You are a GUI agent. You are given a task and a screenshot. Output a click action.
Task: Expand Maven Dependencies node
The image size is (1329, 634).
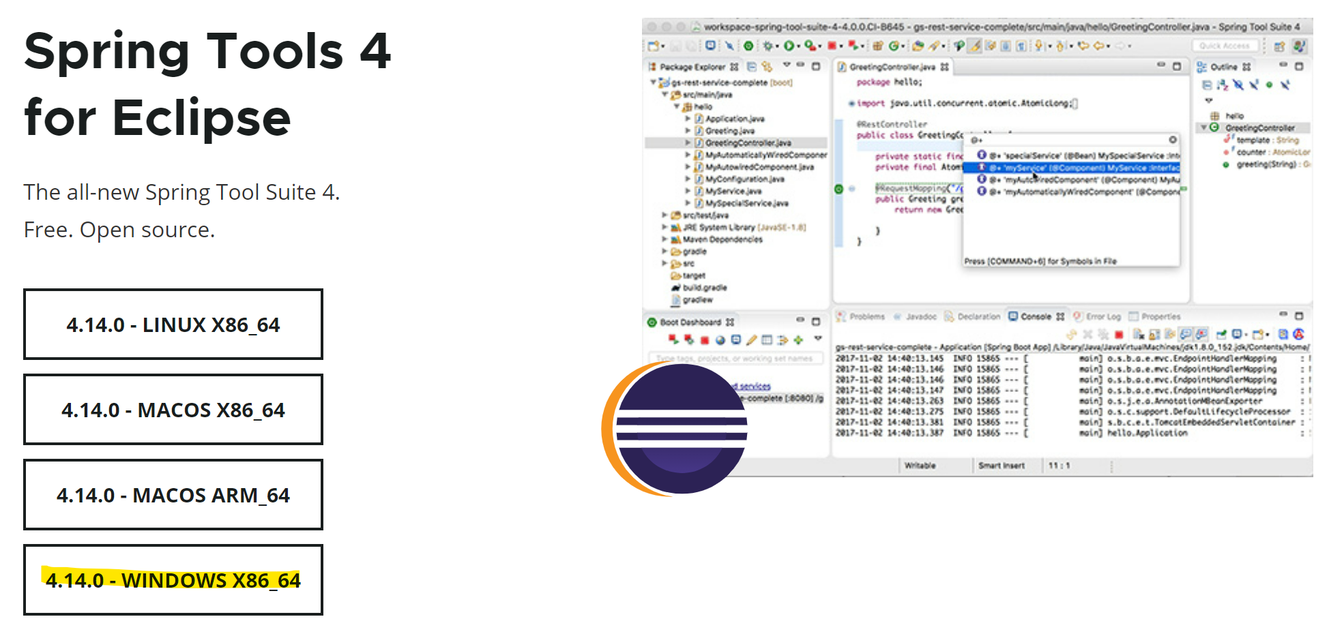pyautogui.click(x=664, y=239)
